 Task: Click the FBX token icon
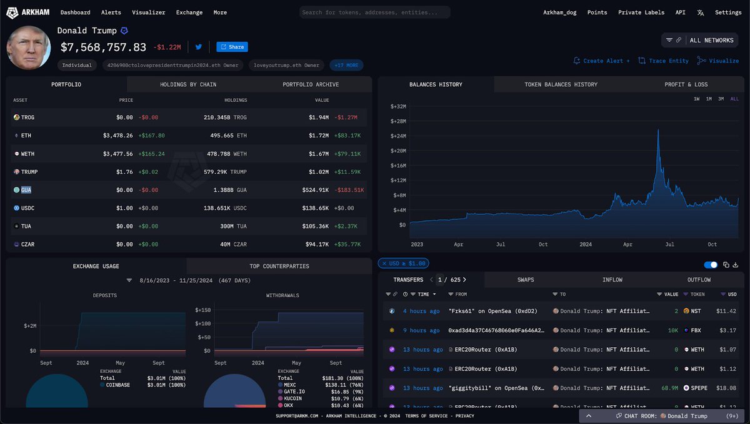[687, 330]
